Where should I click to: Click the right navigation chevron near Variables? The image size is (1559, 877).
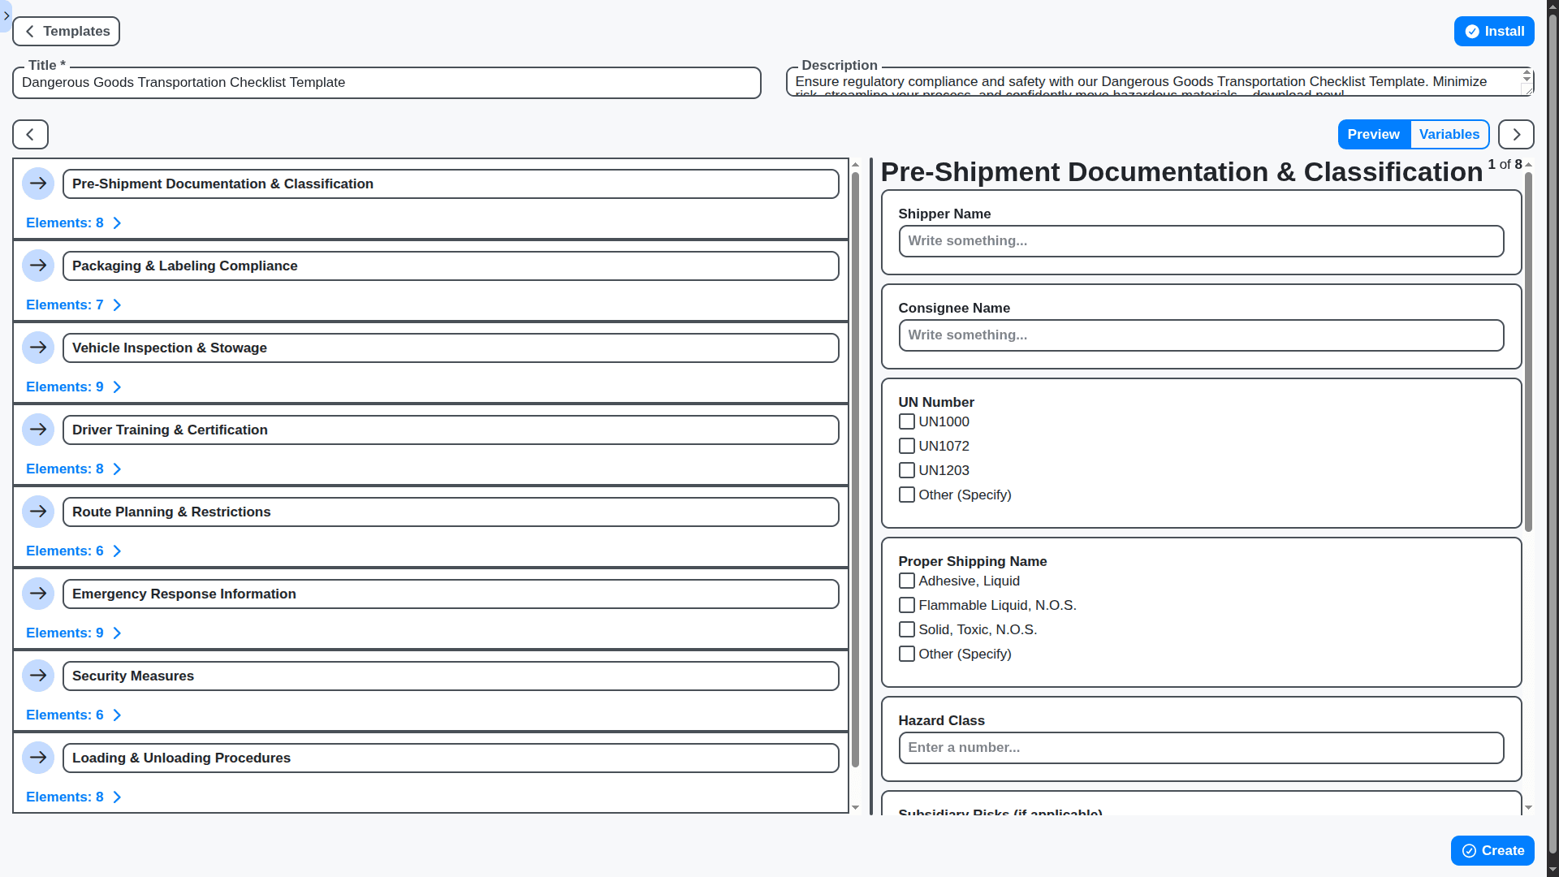1515,134
